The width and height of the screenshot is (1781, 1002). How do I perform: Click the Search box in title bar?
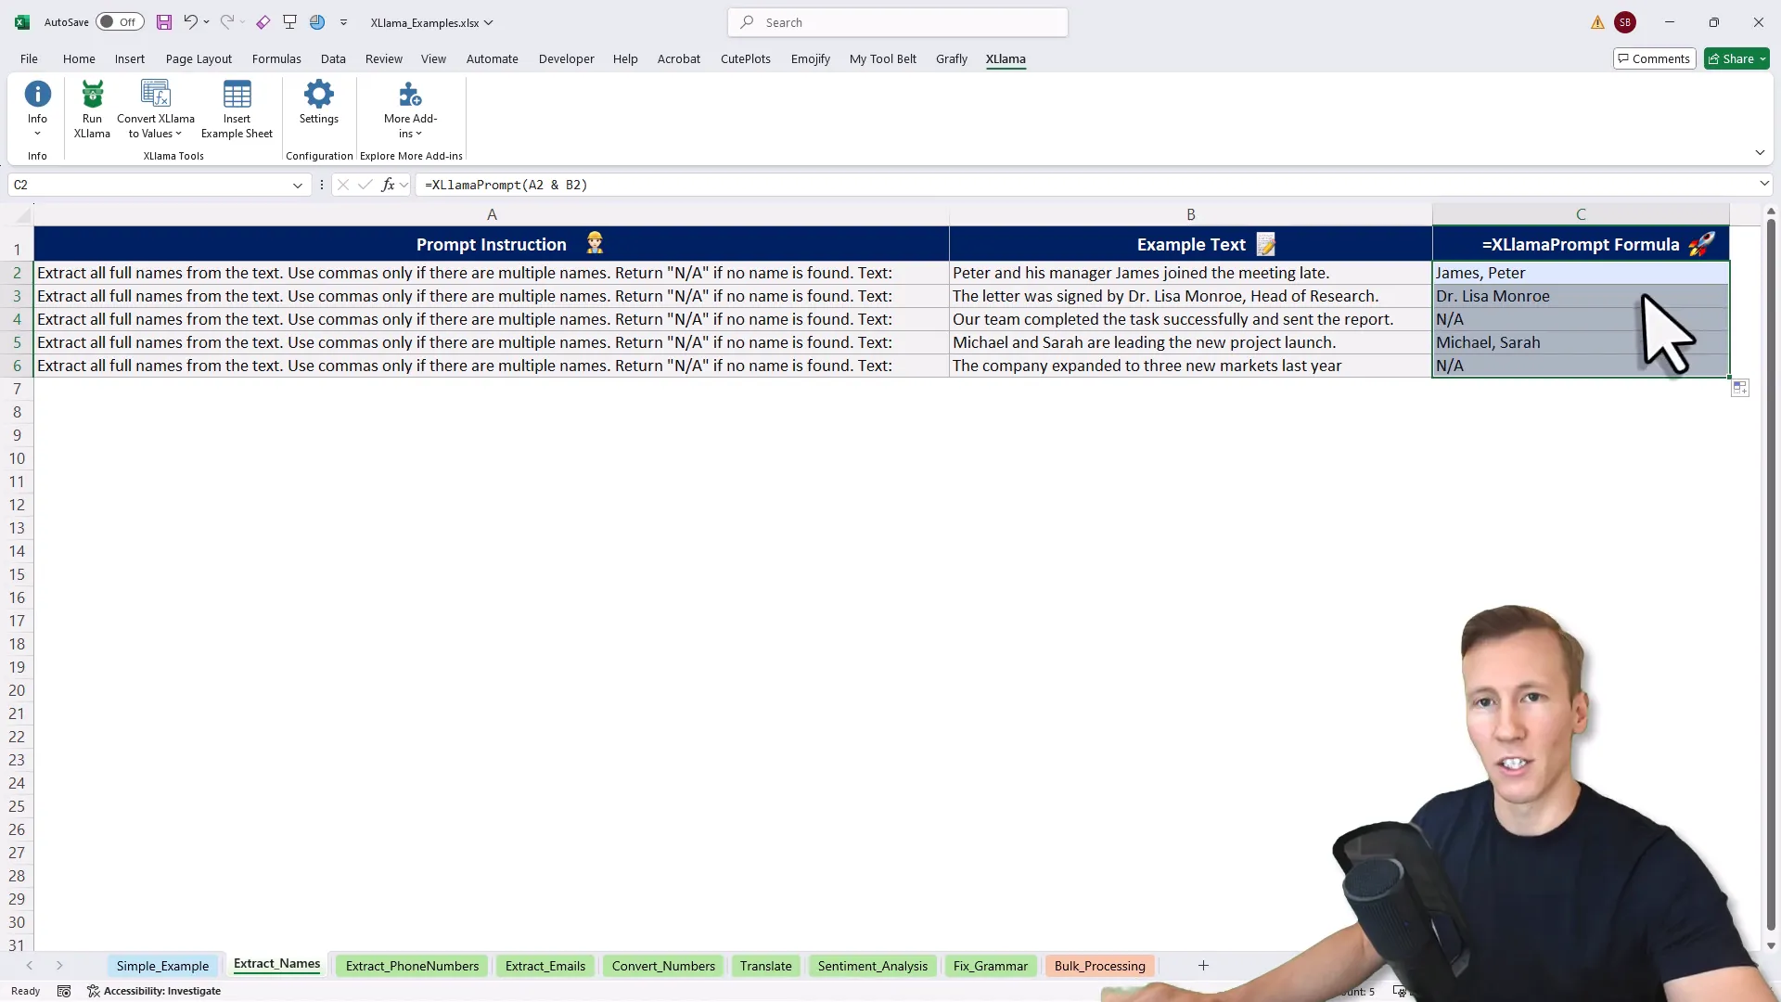pyautogui.click(x=898, y=22)
